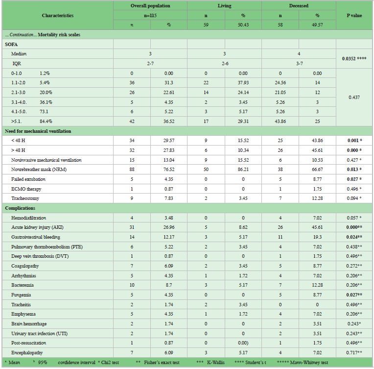374x369 pixels.
Task: Click the Living column header
Action: (224, 5)
